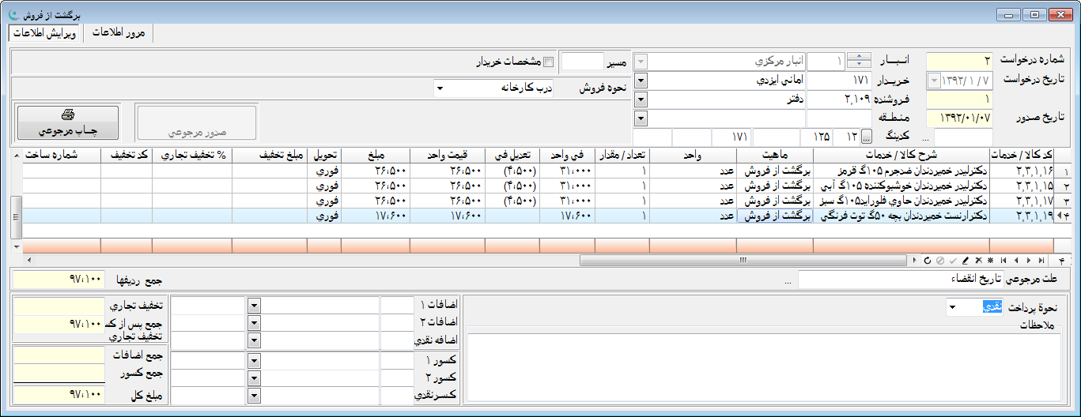Toggle the مشخصات خريدار checkbox
The image size is (1081, 417).
pos(548,62)
